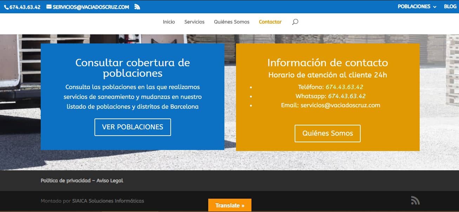This screenshot has width=459, height=212.
Task: Visit the SIAICA Soluciones Informáticas link
Action: click(x=108, y=201)
